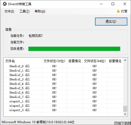131x125 pixels.
Task: Click the 文件名 column header
Action: (23, 61)
